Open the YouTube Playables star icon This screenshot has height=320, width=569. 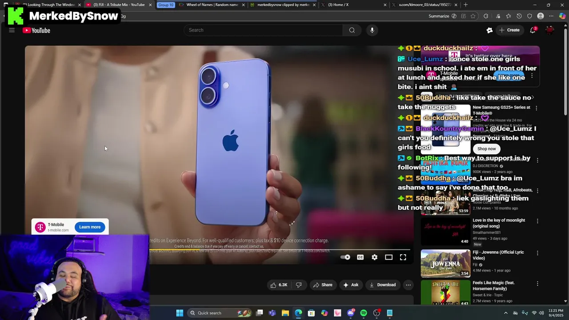(x=489, y=30)
